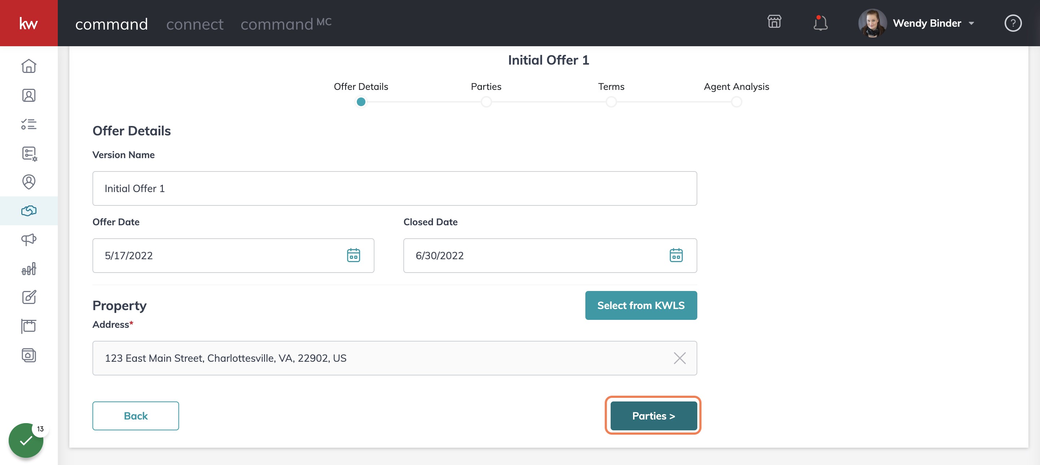Edit the Version Name input field

point(394,188)
